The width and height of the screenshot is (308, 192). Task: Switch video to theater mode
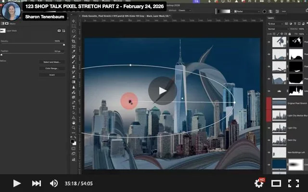point(276,183)
